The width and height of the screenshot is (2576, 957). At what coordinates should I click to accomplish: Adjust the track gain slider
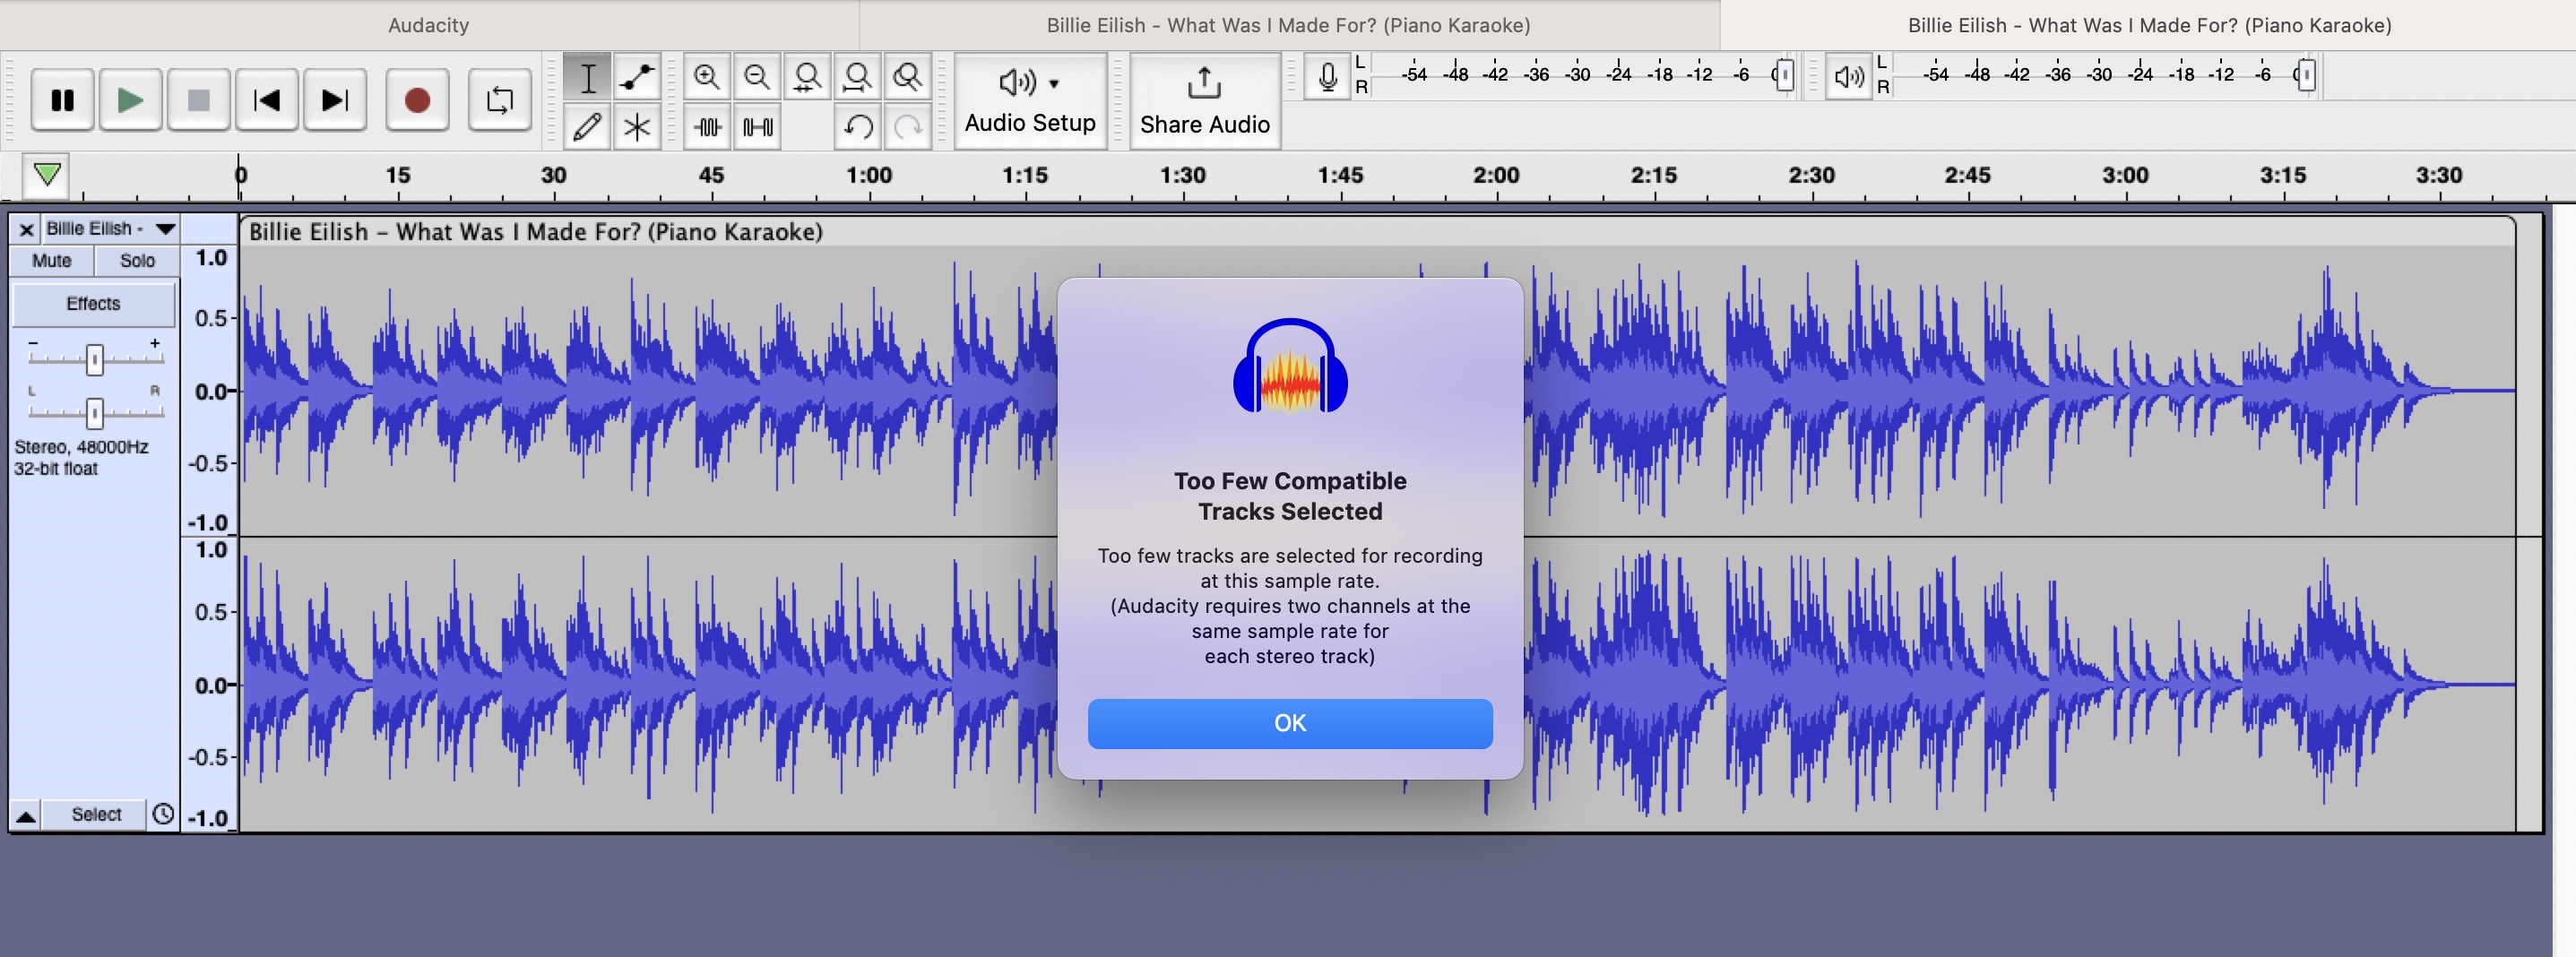tap(93, 360)
